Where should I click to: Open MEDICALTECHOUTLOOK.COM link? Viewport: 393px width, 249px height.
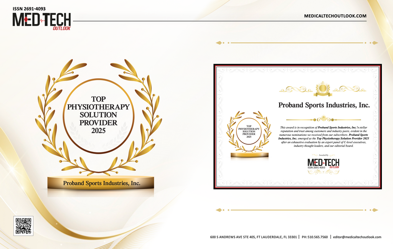pos(335,15)
